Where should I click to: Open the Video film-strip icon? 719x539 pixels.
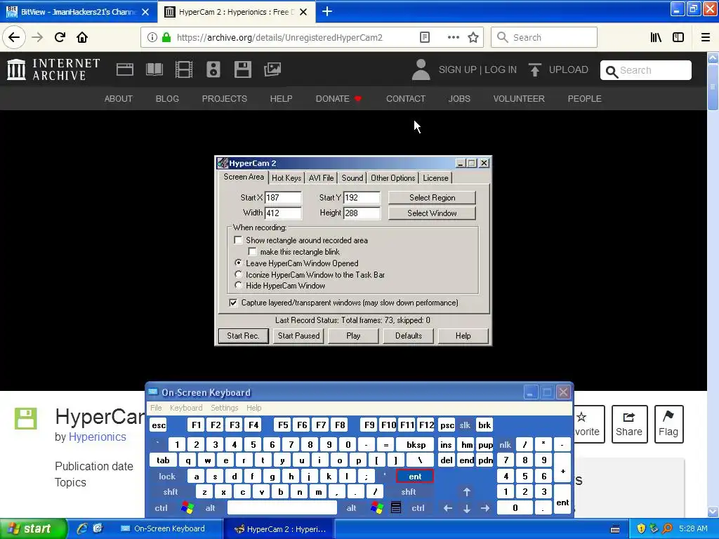point(183,69)
